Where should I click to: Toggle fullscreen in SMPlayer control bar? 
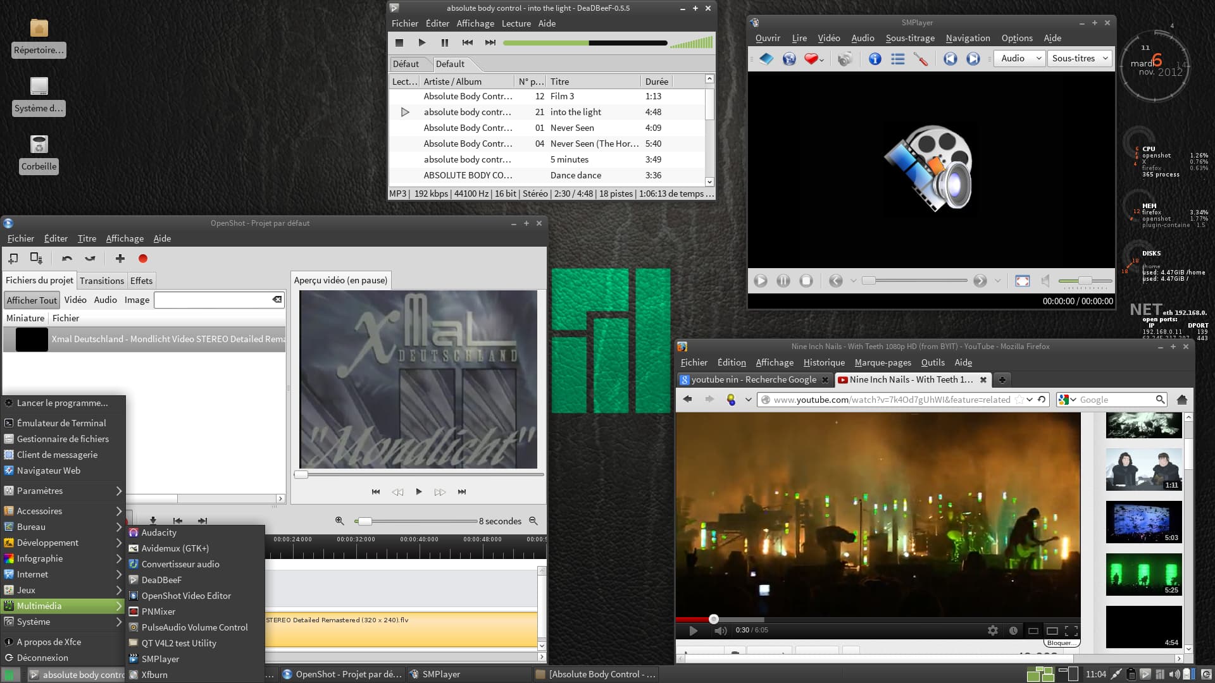pos(1022,281)
